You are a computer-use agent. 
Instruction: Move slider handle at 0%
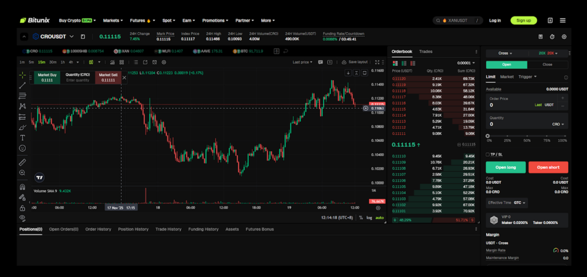click(487, 136)
